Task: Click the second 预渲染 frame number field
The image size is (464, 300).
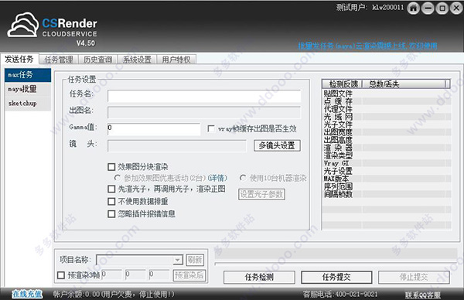Action: 135,274
